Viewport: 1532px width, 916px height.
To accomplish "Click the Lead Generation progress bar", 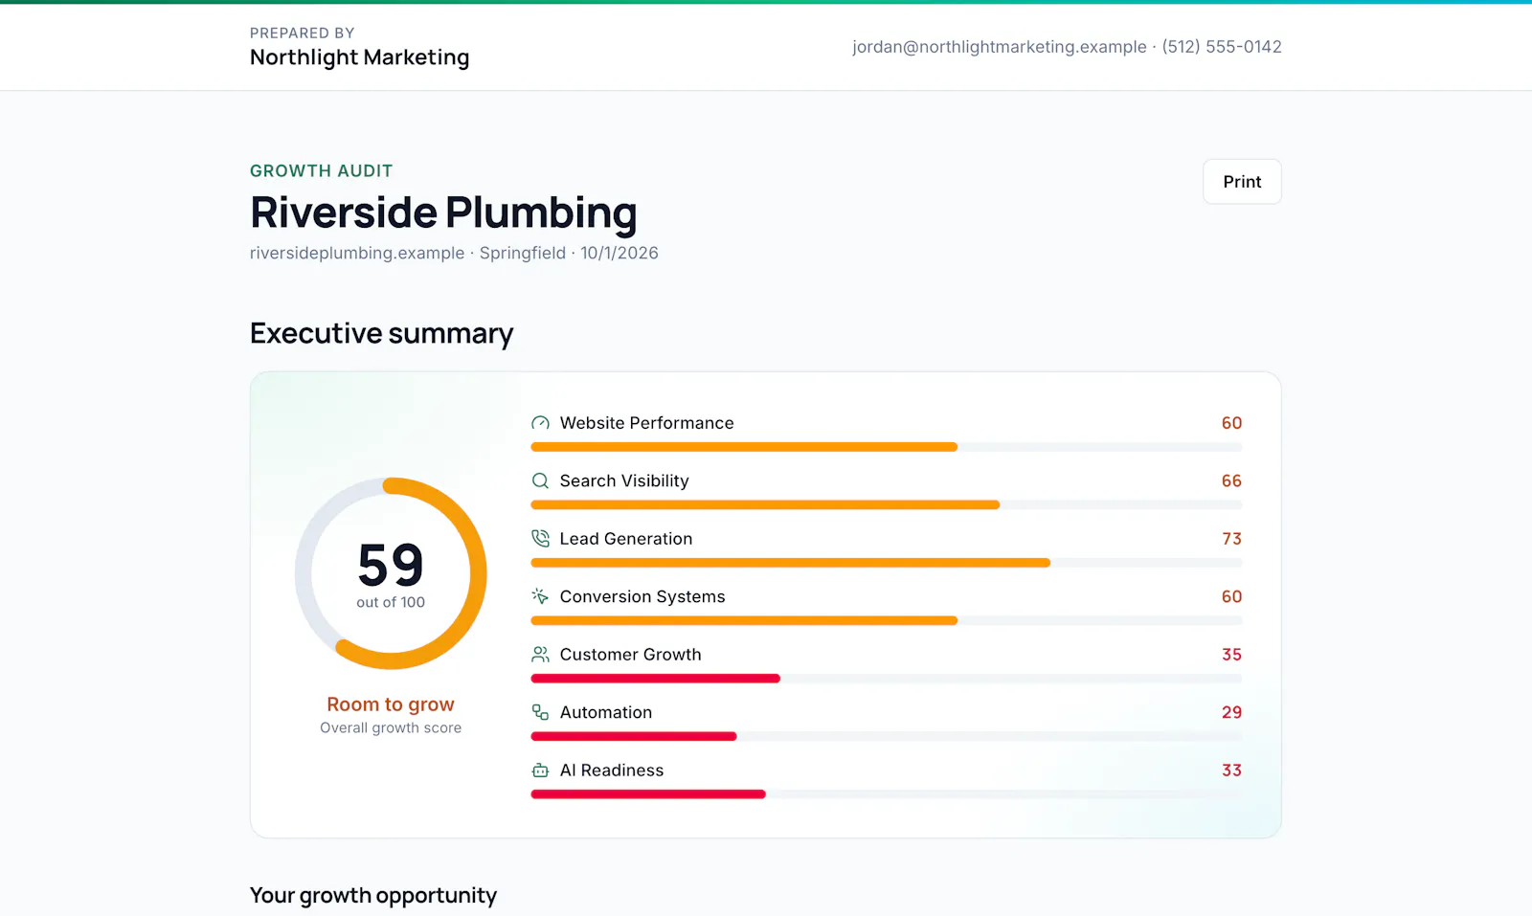I will (x=887, y=563).
